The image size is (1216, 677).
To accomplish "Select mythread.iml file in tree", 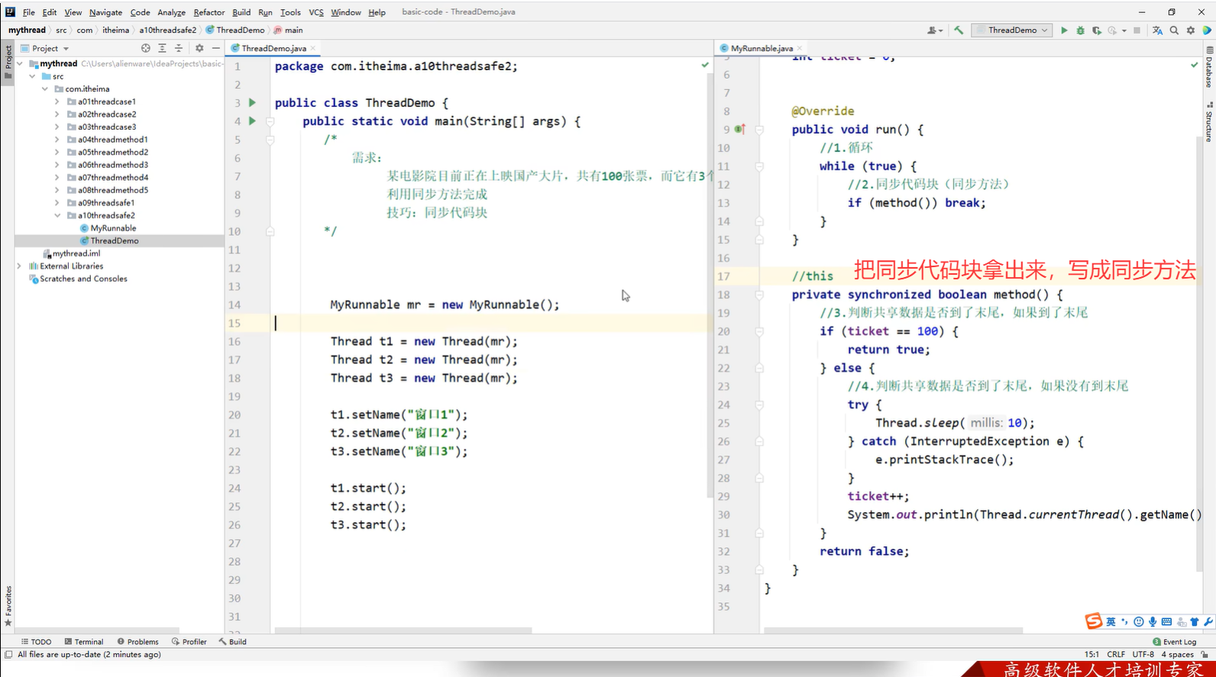I will tap(72, 253).
